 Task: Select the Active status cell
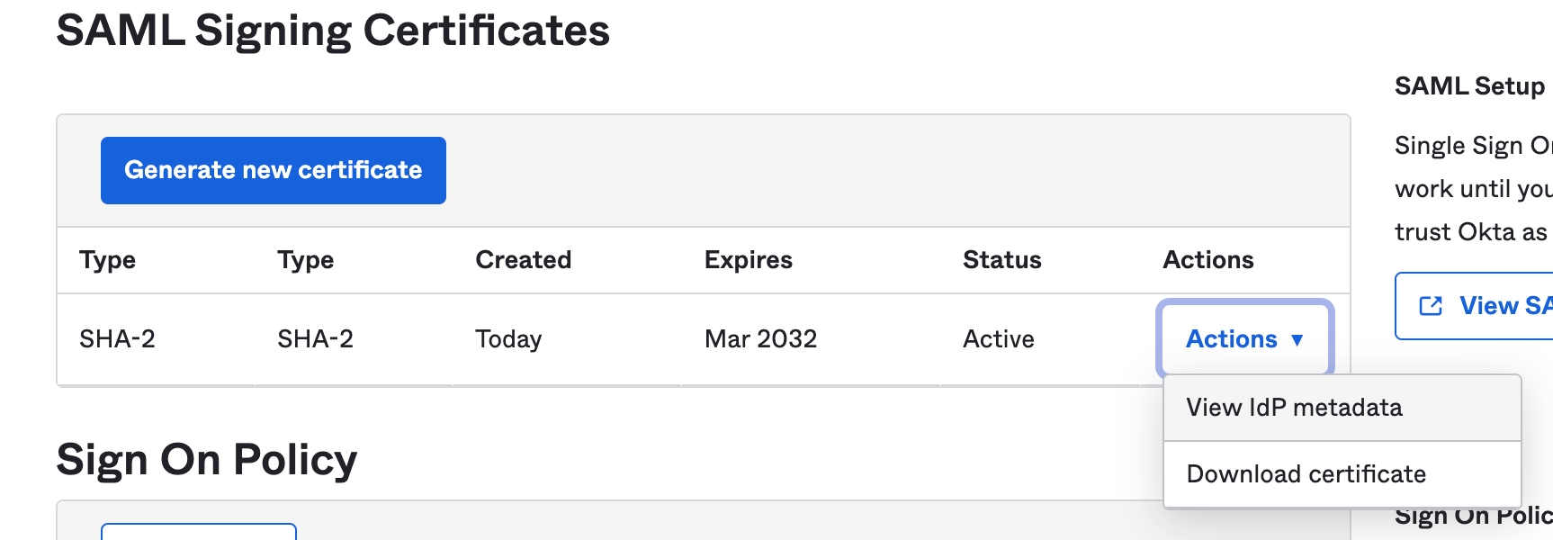997,339
